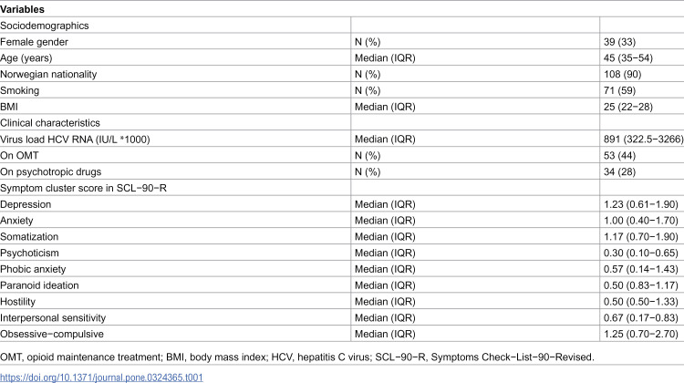Select the On psychotropic drugs value 34 (28)
Screen dimensions: 684x383
tap(619, 171)
